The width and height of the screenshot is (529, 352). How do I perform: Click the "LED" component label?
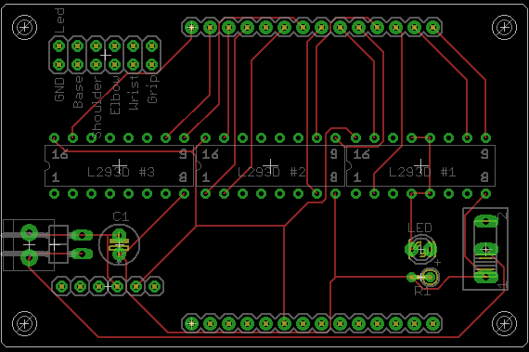[419, 228]
